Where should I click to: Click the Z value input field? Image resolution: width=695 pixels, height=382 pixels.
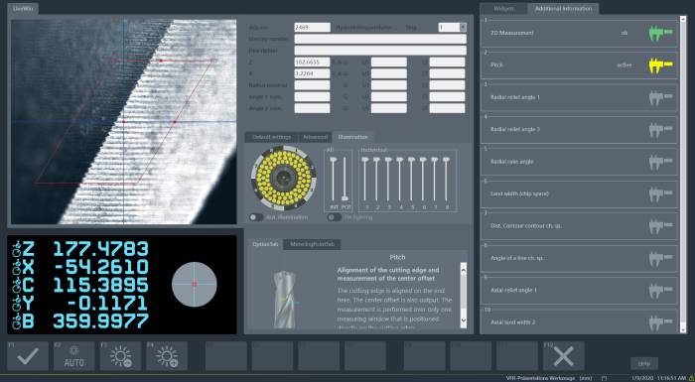click(x=312, y=63)
